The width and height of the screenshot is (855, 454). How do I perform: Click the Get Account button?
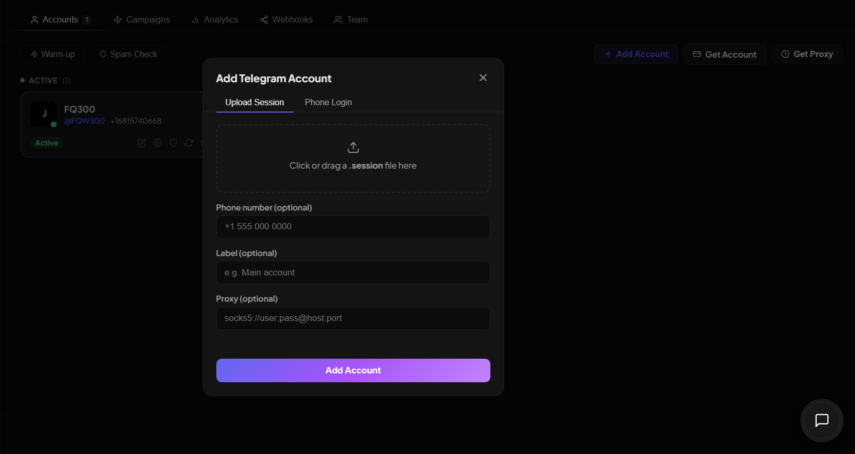tap(725, 54)
